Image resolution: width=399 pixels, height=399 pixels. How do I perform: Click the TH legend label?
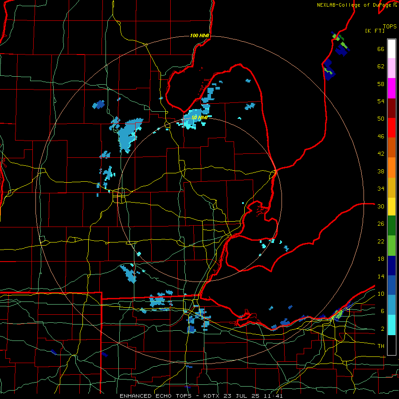coord(381,346)
